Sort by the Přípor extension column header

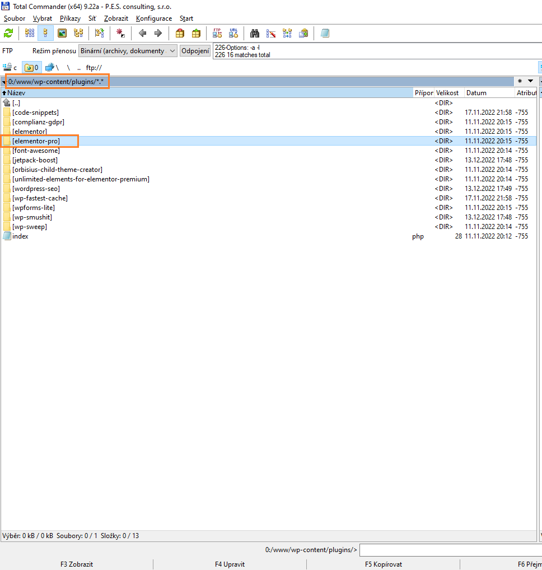pos(424,93)
